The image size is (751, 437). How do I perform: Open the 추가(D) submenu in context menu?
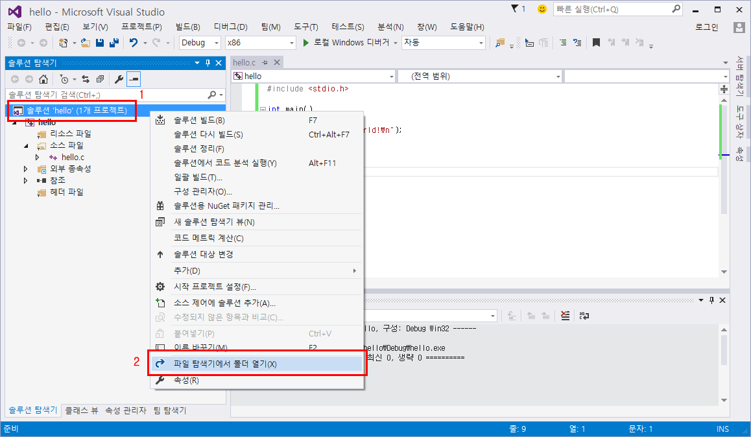[x=257, y=271]
